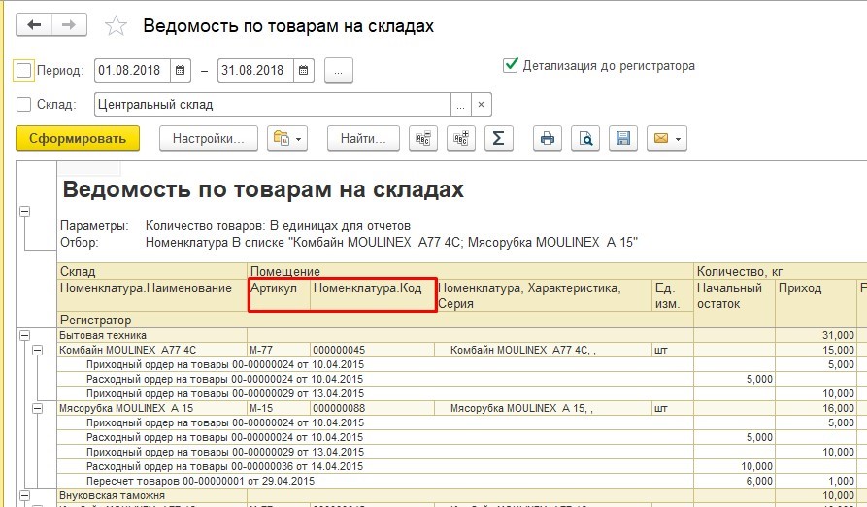Screen dimensions: 867x507
Task: Open the report variants dropdown
Action: click(x=288, y=138)
